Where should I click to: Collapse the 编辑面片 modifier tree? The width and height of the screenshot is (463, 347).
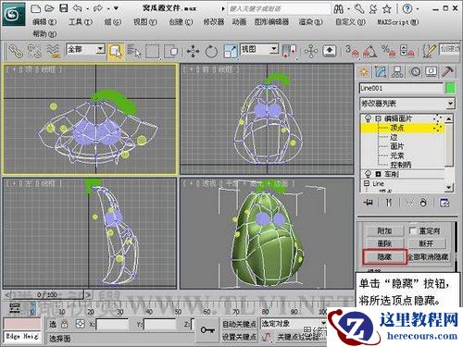click(x=379, y=118)
